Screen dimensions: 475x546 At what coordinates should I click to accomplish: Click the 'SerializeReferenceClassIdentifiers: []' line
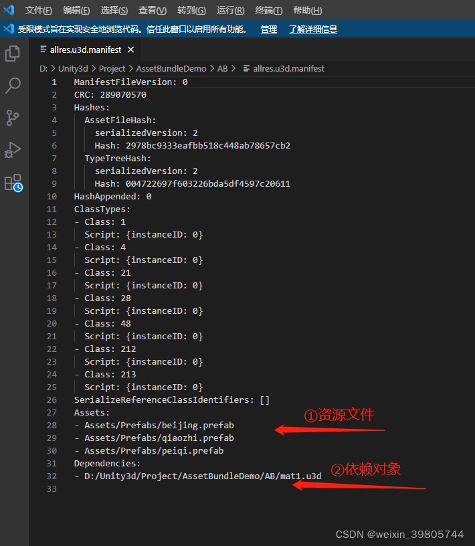pyautogui.click(x=172, y=399)
